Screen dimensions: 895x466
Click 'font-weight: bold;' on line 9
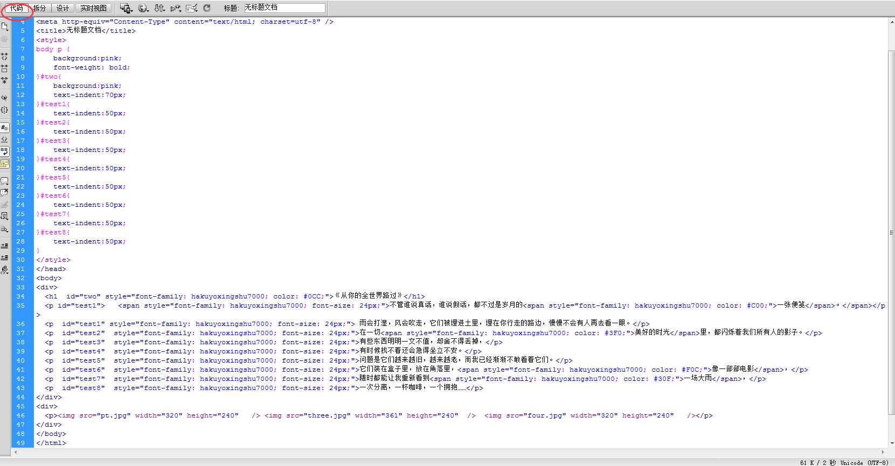click(x=92, y=67)
